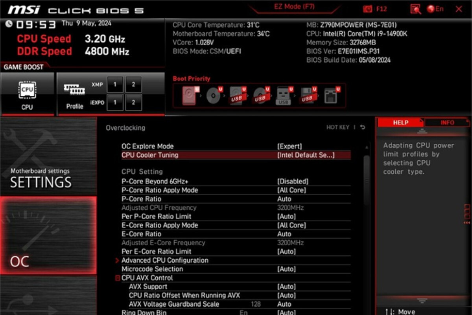472x315 pixels.
Task: Click the clock icon next to 09:53
Action: point(9,24)
